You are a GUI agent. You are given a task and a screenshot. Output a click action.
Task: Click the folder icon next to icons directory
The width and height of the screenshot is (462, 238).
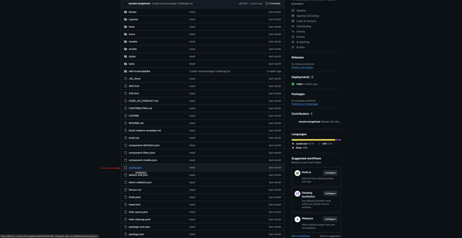click(126, 34)
